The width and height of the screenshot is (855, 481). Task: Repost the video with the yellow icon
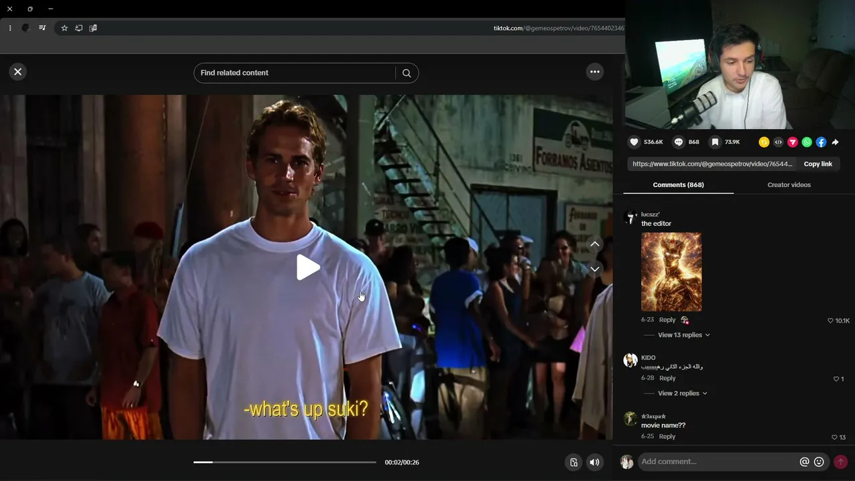[x=764, y=142]
